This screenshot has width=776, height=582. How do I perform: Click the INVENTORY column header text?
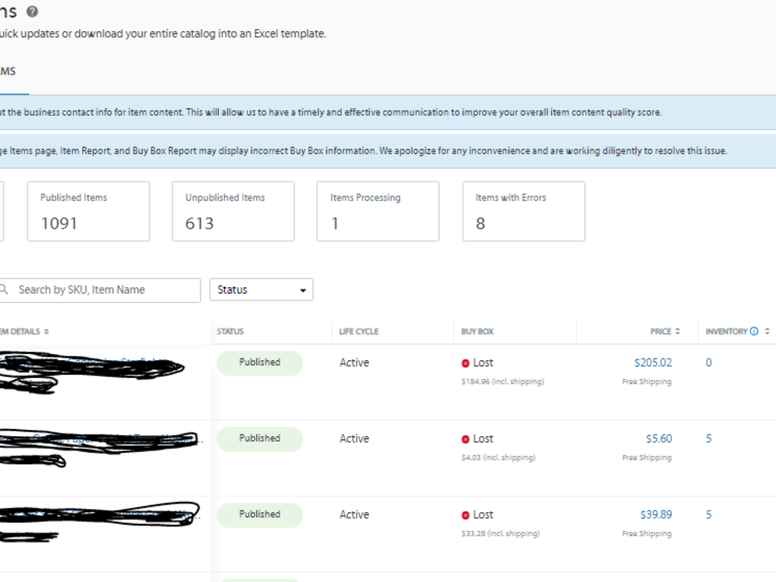tap(726, 331)
